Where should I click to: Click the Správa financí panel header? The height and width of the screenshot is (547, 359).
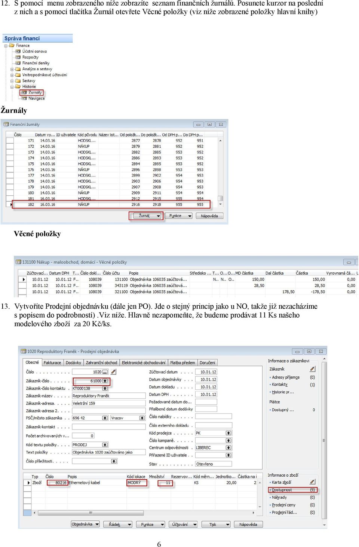coord(38,38)
